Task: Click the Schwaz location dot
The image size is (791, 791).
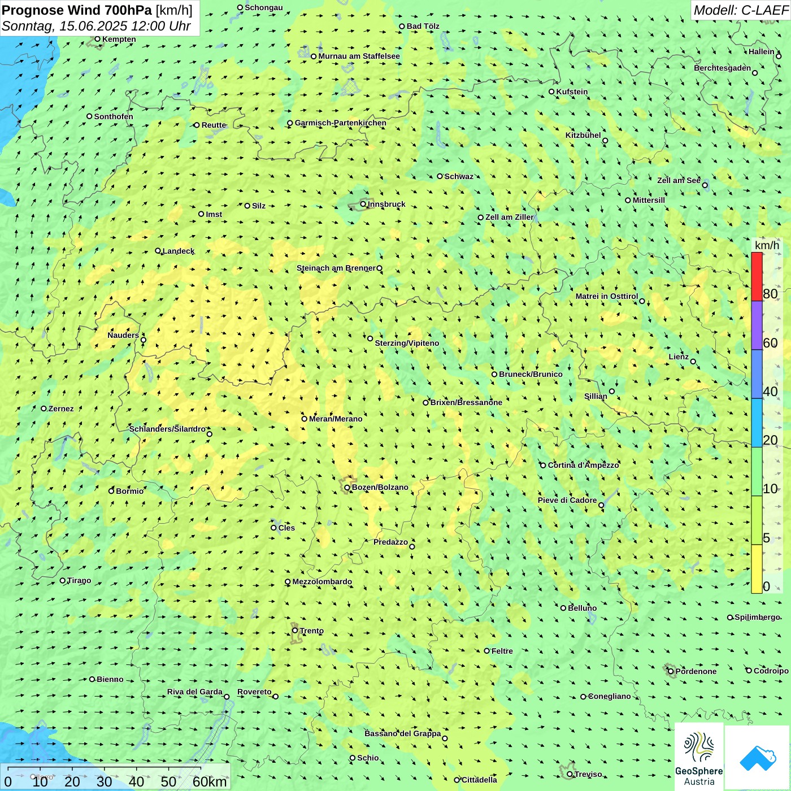Action: (440, 176)
